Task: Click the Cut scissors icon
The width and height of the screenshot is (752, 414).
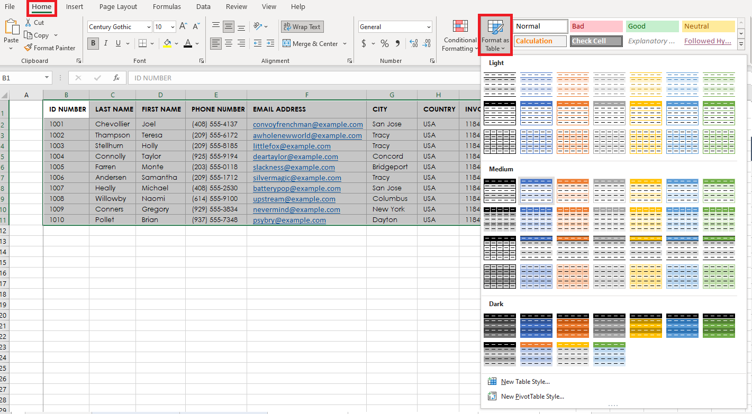Action: pyautogui.click(x=29, y=23)
